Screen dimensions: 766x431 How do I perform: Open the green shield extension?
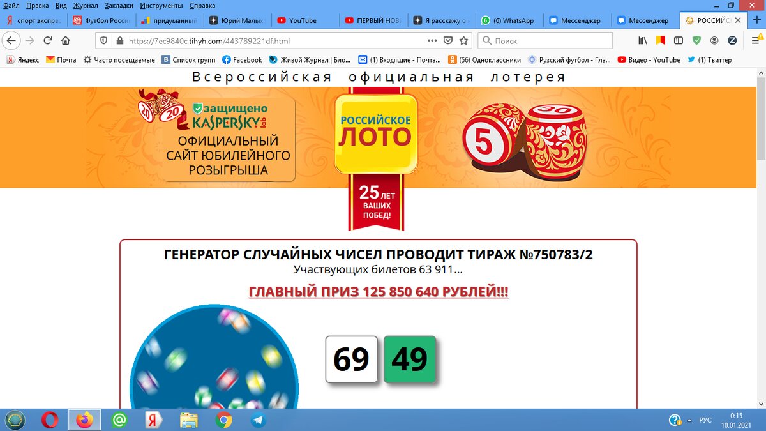[696, 41]
